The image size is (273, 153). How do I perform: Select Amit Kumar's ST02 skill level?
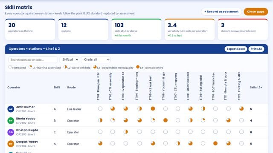pos(113,109)
